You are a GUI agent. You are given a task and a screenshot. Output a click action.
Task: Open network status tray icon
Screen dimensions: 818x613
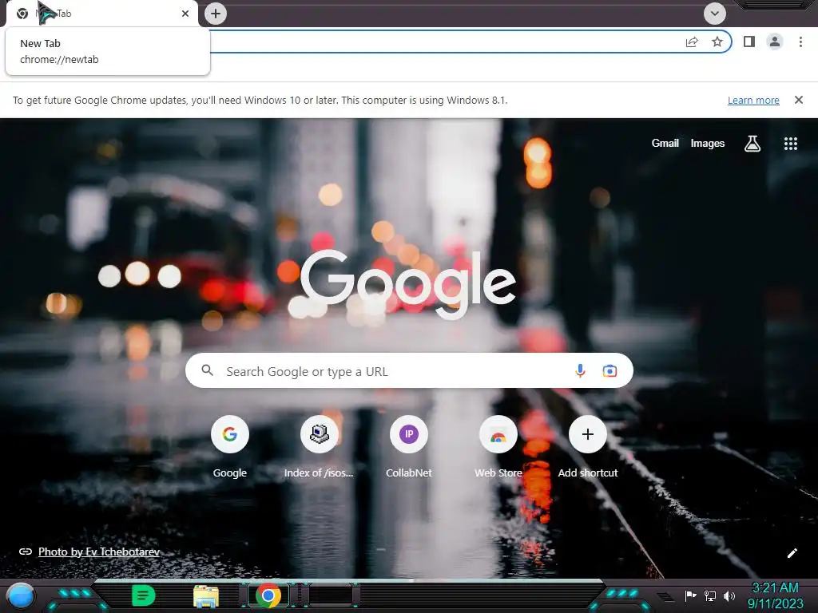click(x=710, y=595)
